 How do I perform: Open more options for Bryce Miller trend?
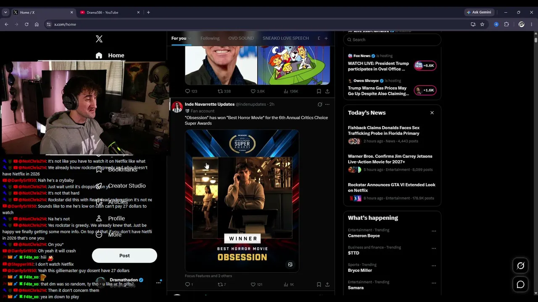point(434,266)
